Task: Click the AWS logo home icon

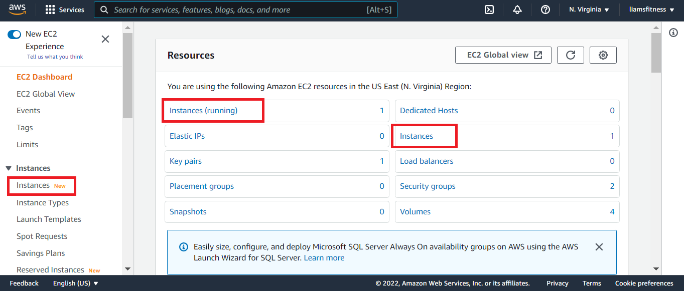Action: (x=18, y=10)
